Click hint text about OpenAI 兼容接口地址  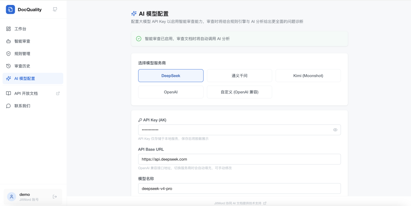[185, 168]
